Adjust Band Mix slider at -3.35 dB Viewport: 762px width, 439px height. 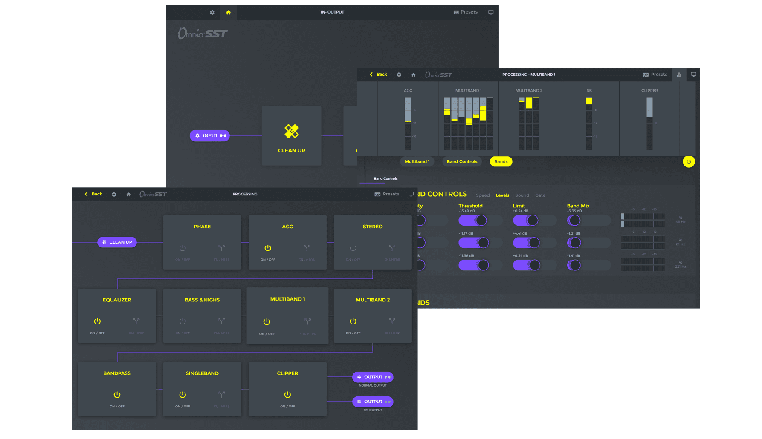tap(589, 220)
